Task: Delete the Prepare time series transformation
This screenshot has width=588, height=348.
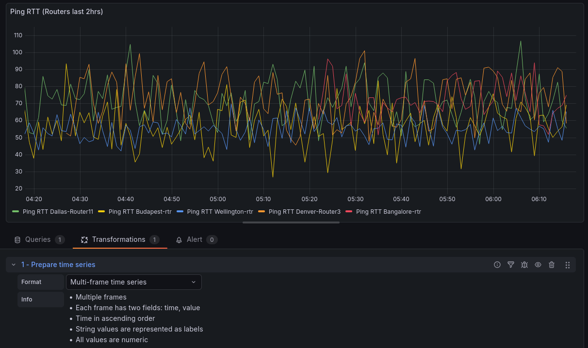Action: 552,265
